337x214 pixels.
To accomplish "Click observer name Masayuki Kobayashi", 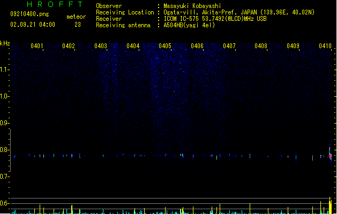I will [x=192, y=6].
